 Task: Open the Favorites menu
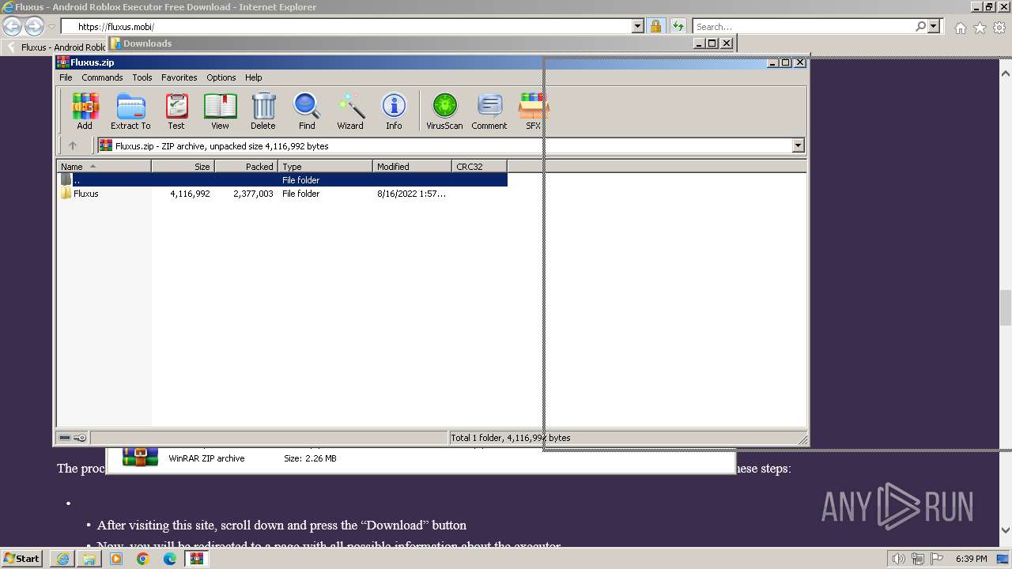(179, 77)
